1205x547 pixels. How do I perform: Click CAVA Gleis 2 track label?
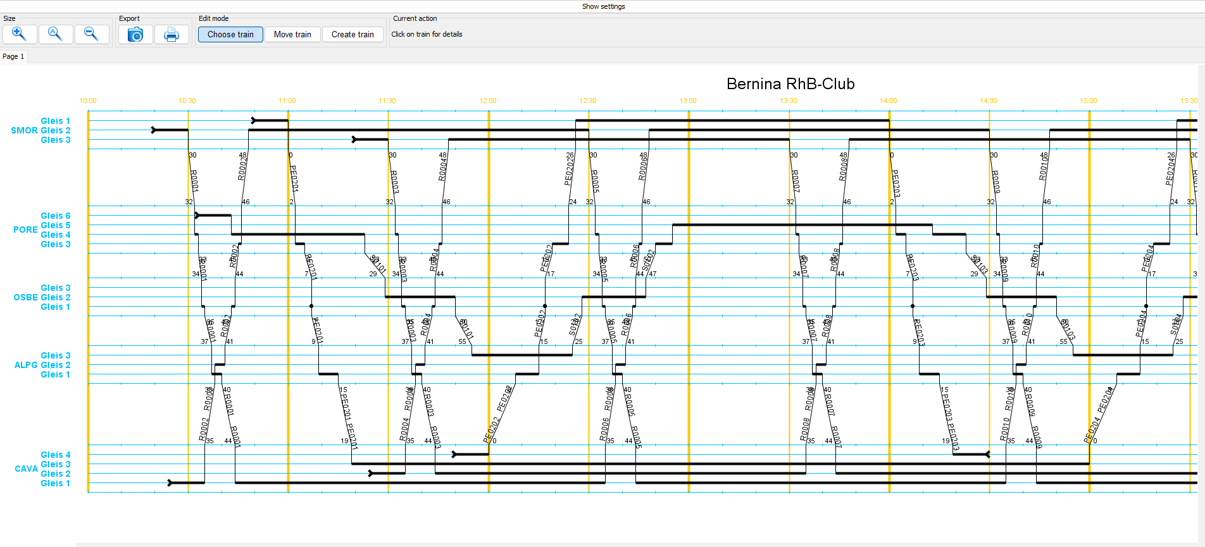[56, 474]
